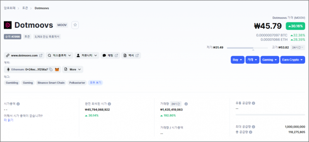Show info for 최대 공급량
This screenshot has height=142, width=309.
[x=253, y=127]
